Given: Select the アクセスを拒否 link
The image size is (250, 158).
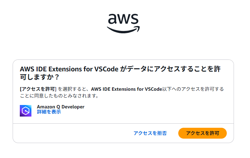Looking at the screenshot, I should 150,133.
